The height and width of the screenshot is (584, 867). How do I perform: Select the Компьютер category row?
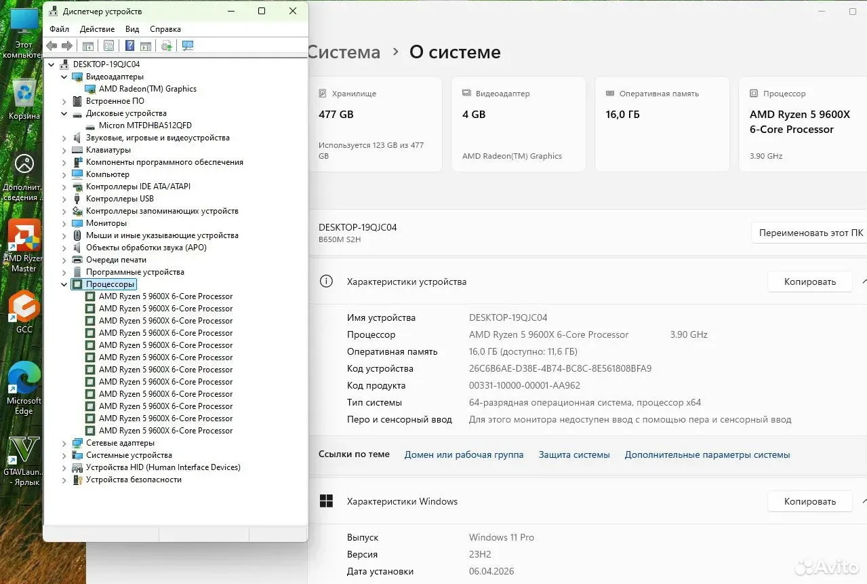click(107, 174)
